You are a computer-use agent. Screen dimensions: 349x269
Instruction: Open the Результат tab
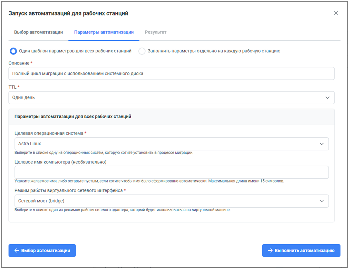pos(156,32)
